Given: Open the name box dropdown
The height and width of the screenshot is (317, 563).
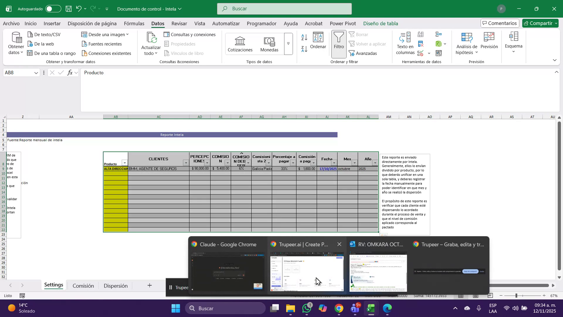Looking at the screenshot, I should 35,72.
